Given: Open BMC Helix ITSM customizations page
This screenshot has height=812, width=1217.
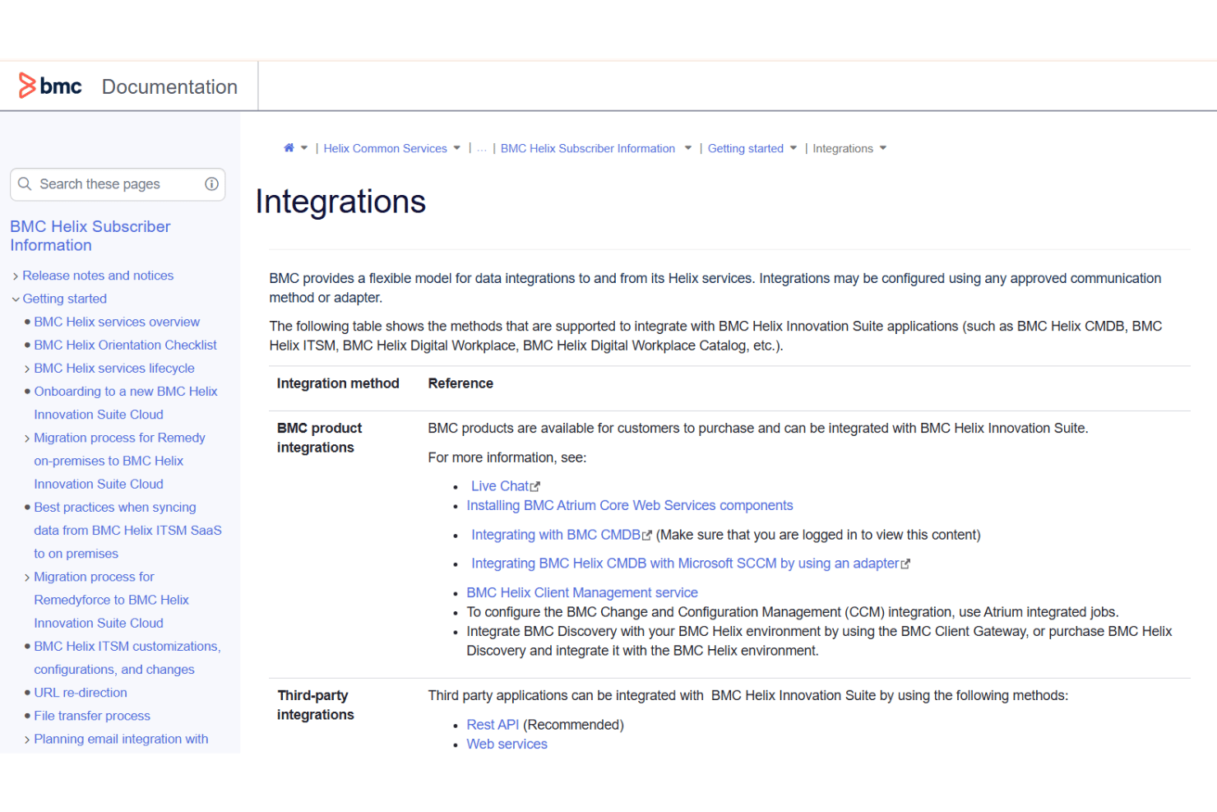Looking at the screenshot, I should tap(127, 658).
